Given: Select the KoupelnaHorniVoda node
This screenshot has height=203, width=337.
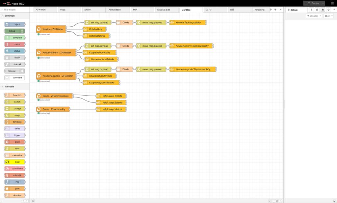Looking at the screenshot, I should 100,52.
